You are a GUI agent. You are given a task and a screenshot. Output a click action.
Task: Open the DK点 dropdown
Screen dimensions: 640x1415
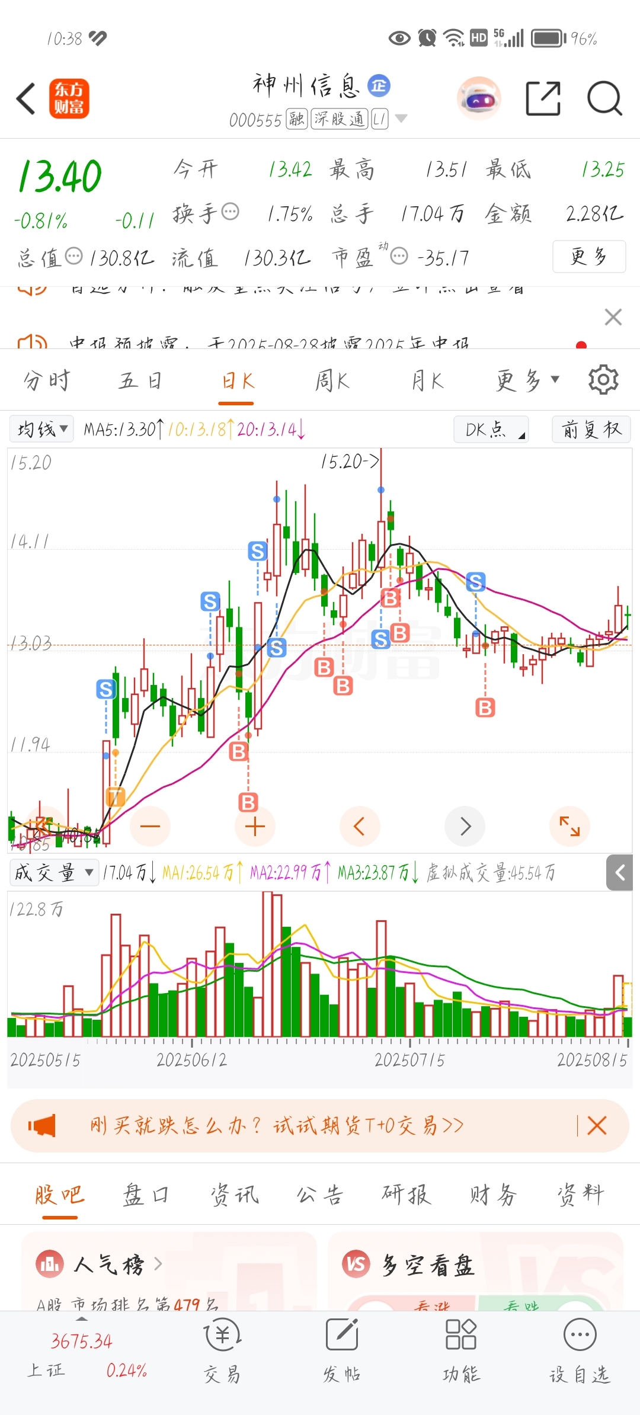tap(491, 429)
